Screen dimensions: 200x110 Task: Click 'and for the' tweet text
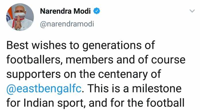coord(116,103)
